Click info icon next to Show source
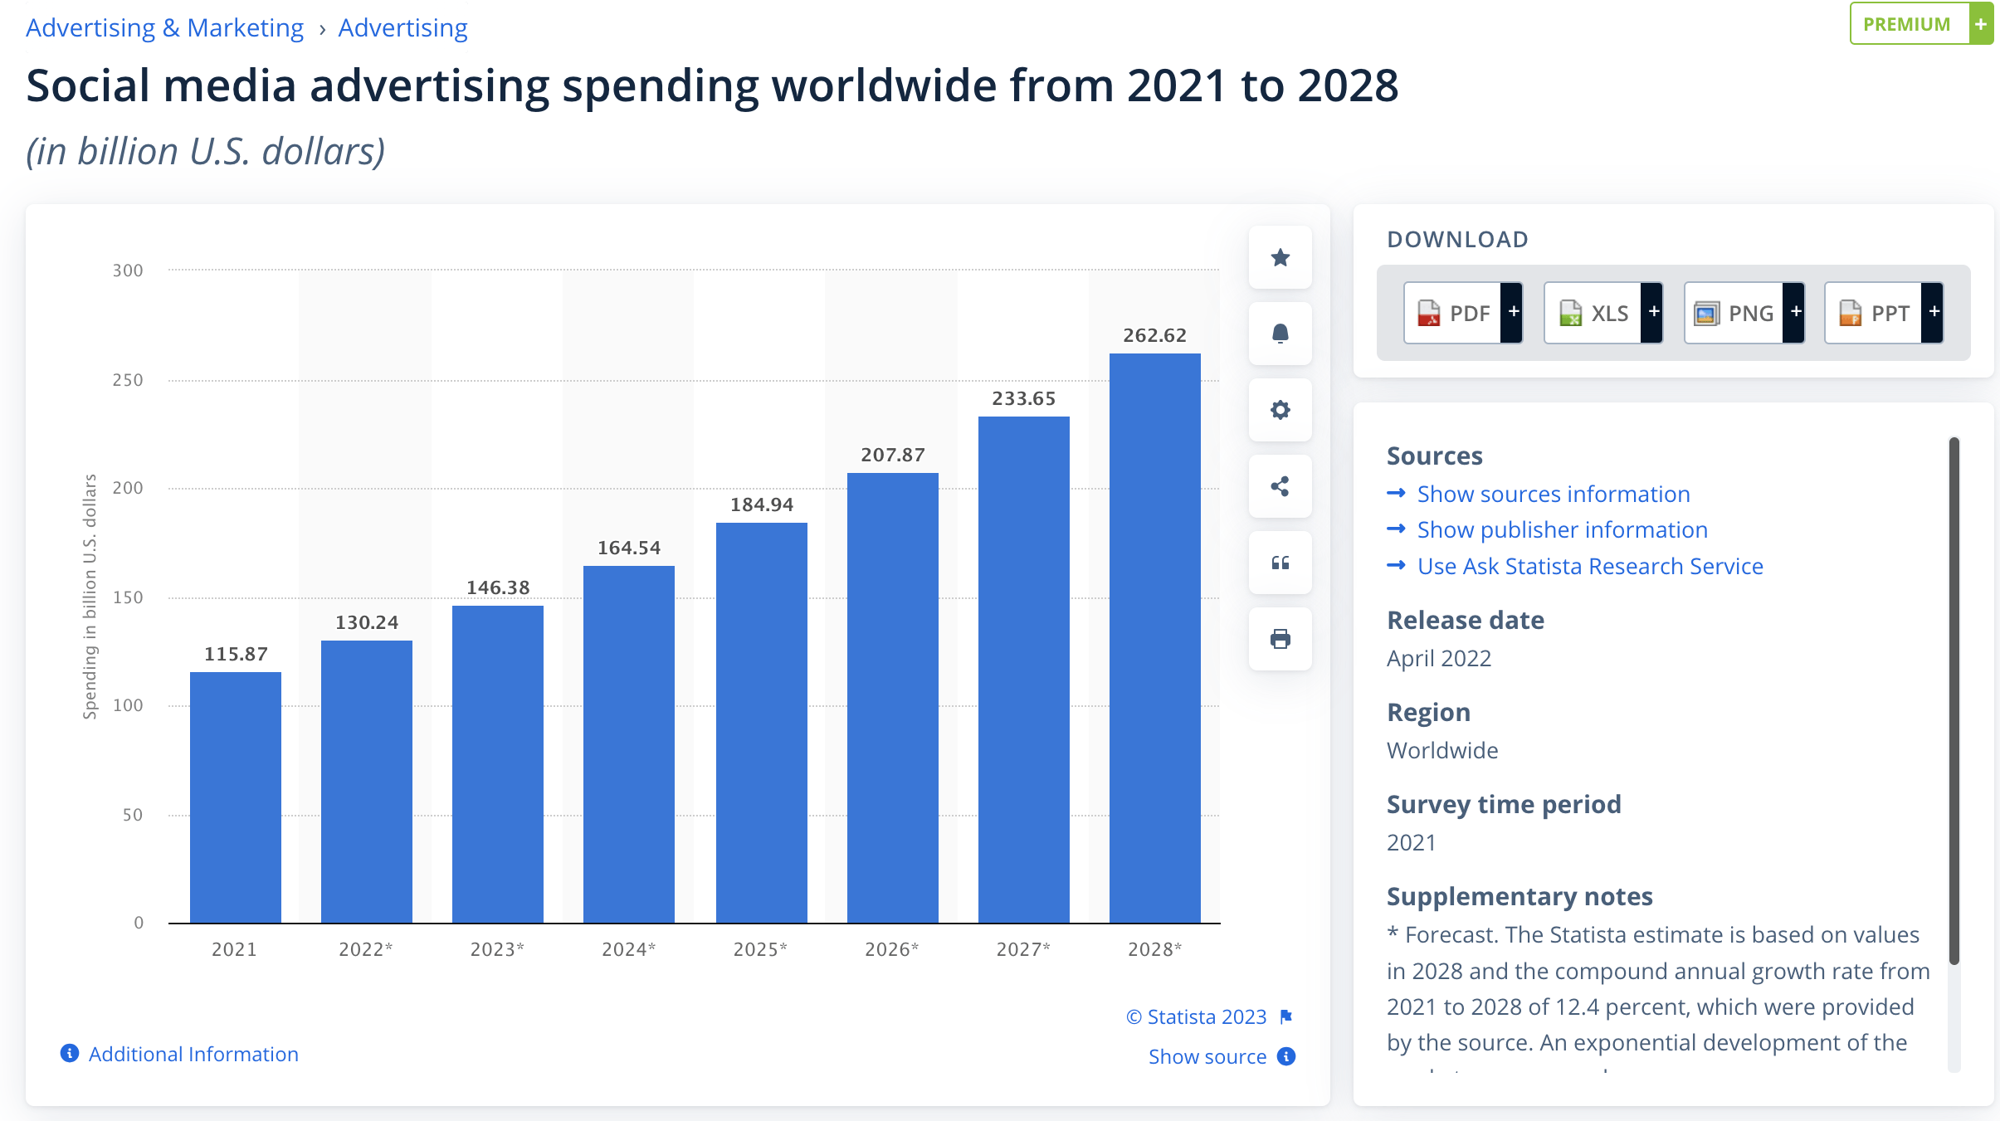Viewport: 2000px width, 1121px height. [1286, 1056]
